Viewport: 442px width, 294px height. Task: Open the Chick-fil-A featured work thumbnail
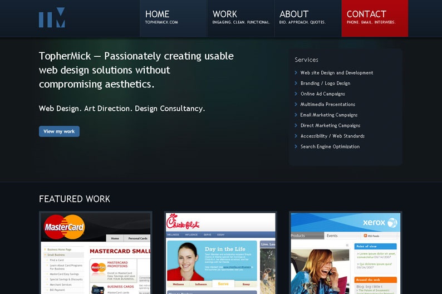point(220,253)
